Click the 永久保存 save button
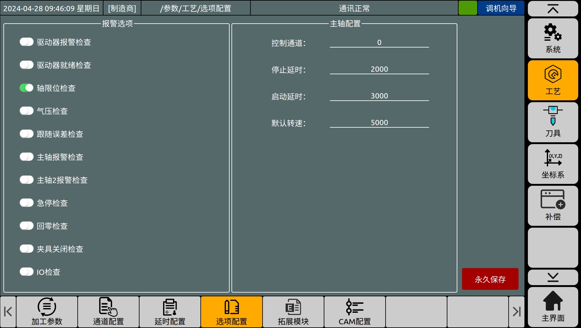The image size is (581, 328). pos(490,279)
